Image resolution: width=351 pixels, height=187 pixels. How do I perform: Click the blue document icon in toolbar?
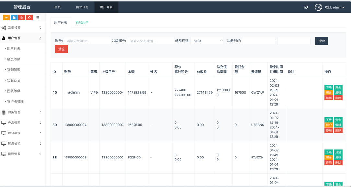14,18
